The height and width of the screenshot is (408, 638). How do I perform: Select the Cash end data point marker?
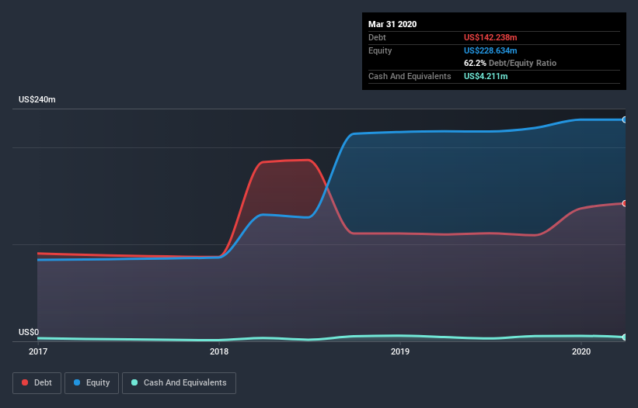625,337
